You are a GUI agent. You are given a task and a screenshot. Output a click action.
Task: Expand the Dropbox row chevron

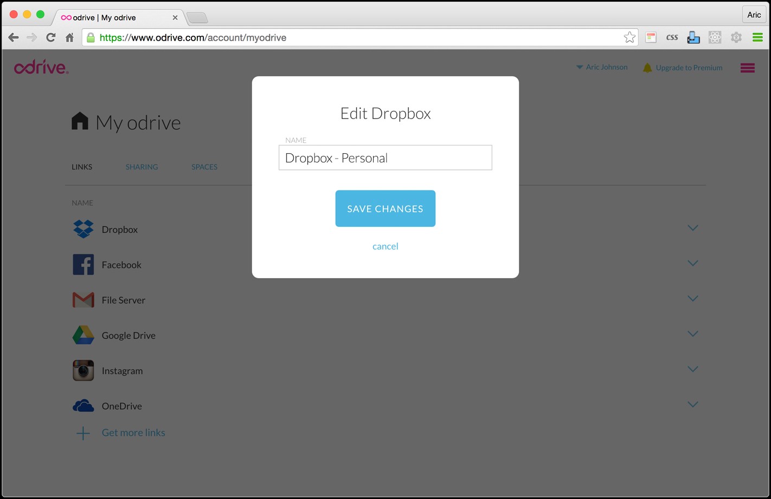[x=692, y=228]
